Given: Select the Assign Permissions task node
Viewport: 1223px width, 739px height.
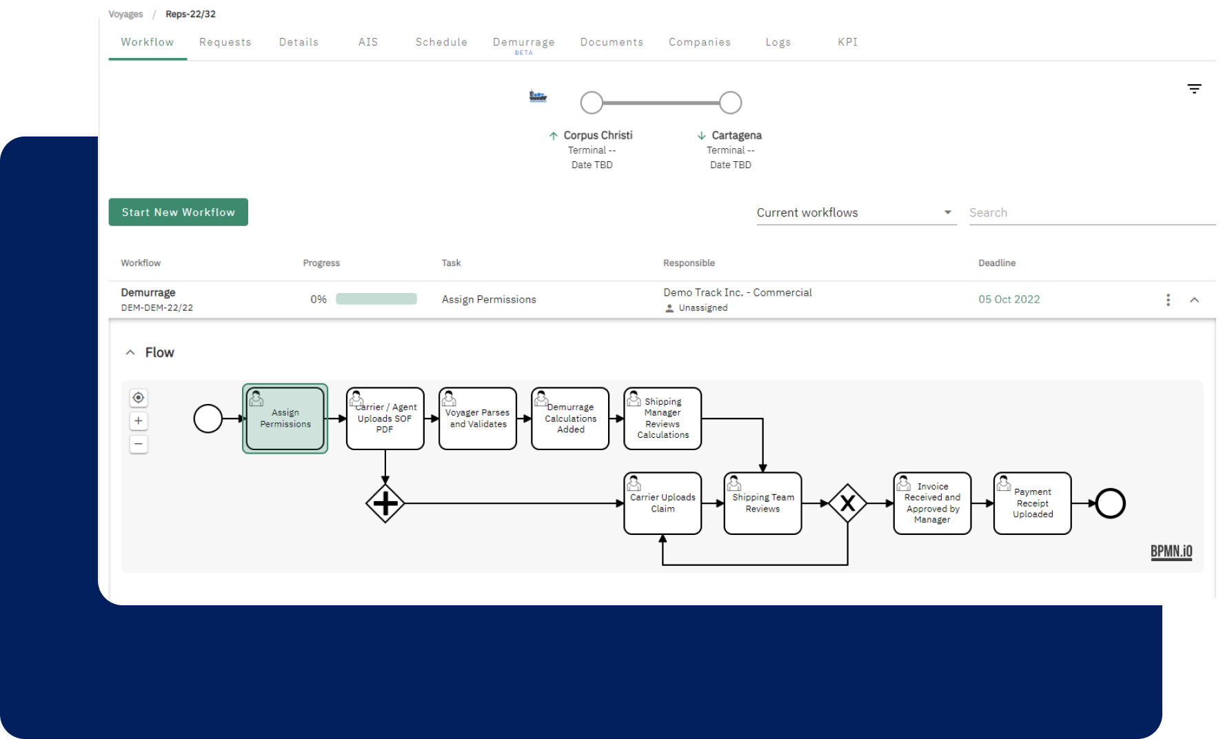Looking at the screenshot, I should point(285,418).
